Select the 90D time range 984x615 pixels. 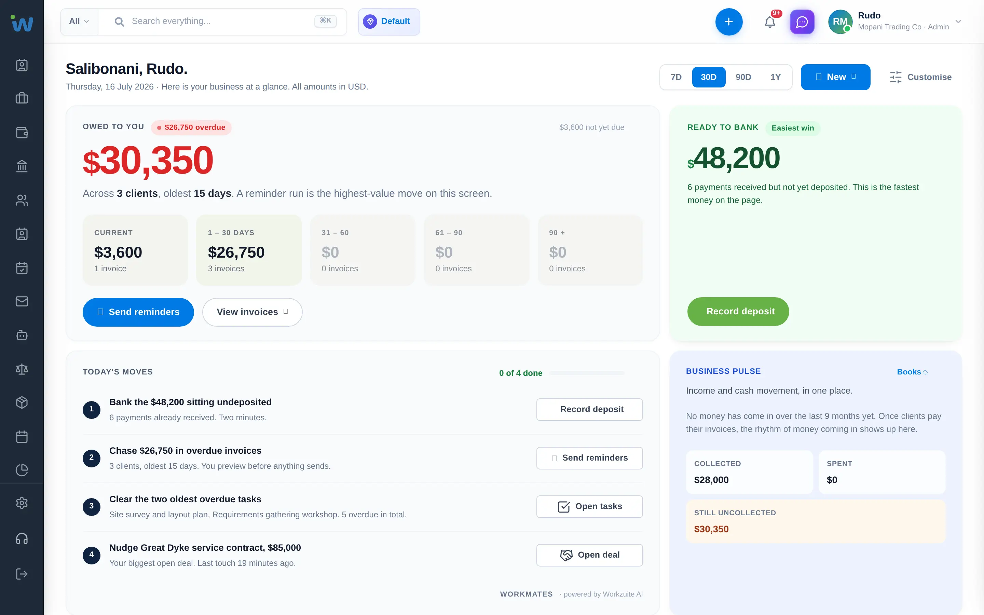(x=743, y=77)
